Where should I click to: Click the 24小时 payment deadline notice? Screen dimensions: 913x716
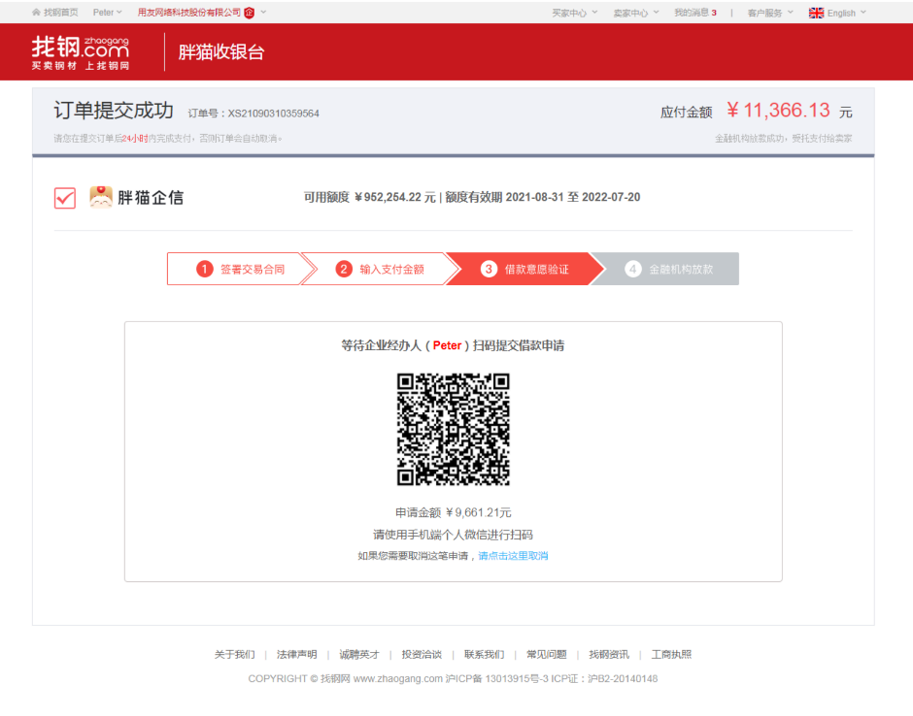pos(168,139)
